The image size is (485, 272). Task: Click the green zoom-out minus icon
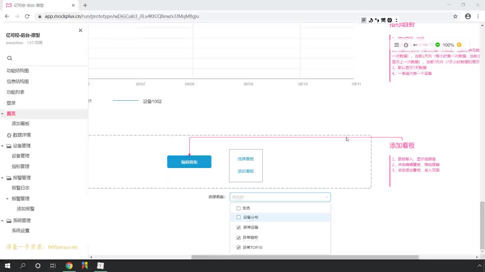[438, 45]
